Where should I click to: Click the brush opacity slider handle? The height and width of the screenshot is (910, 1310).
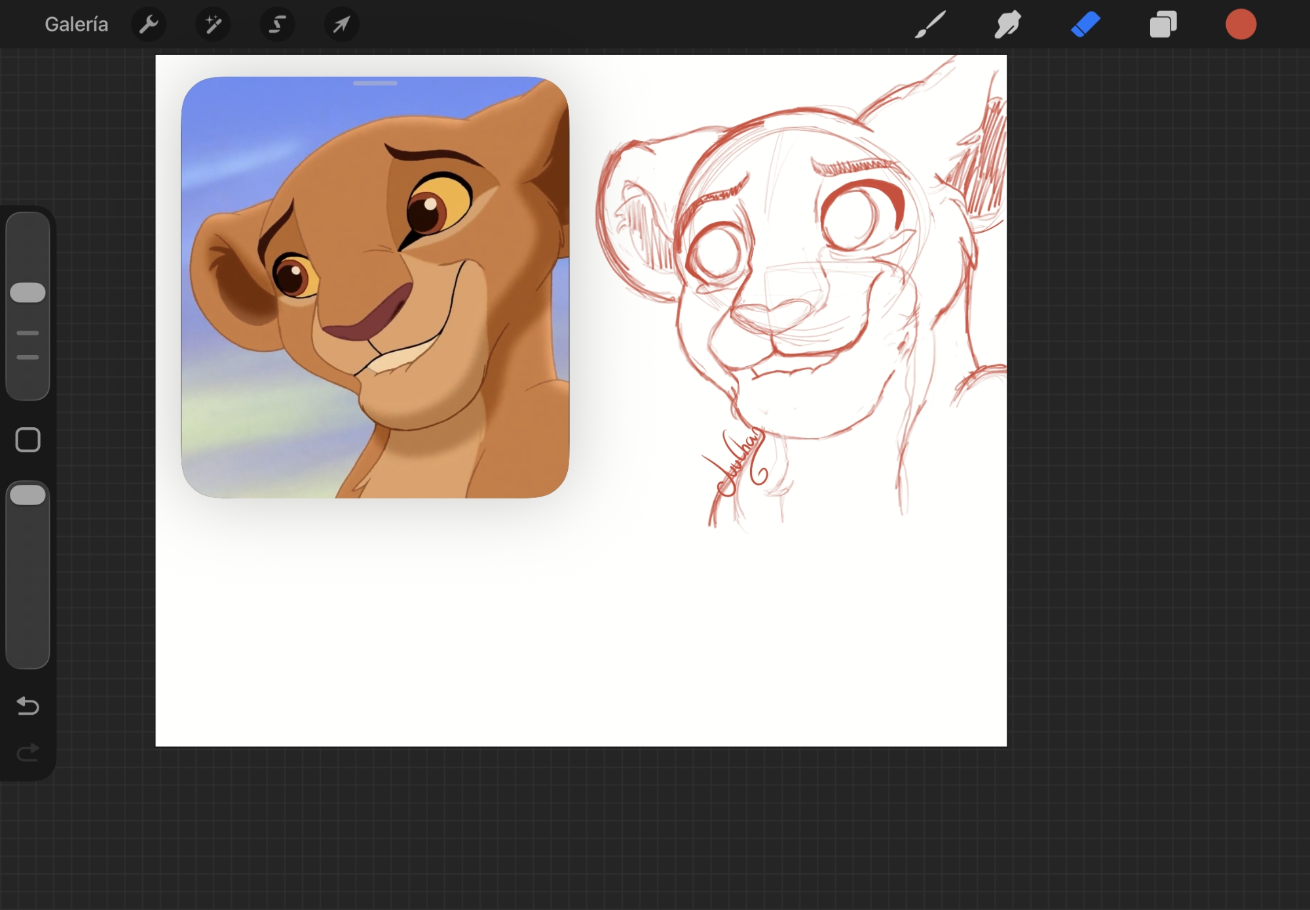(x=28, y=495)
